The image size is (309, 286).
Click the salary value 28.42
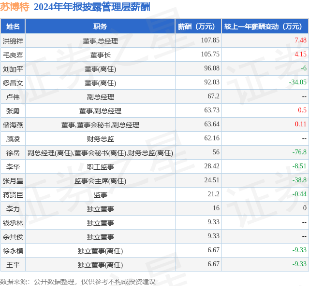pyautogui.click(x=212, y=166)
